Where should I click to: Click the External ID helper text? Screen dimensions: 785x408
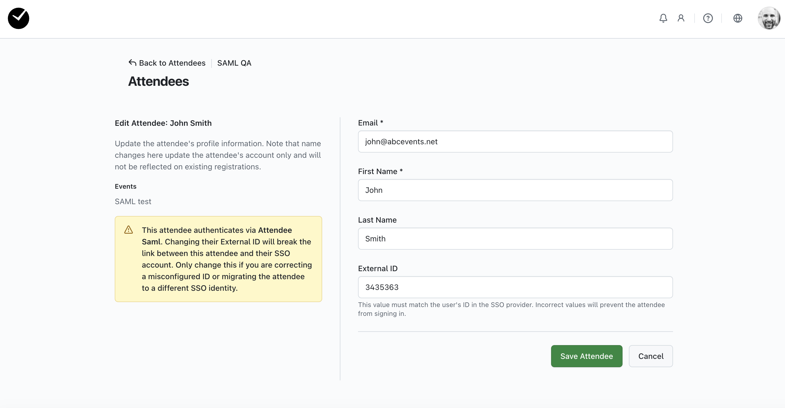pos(511,309)
